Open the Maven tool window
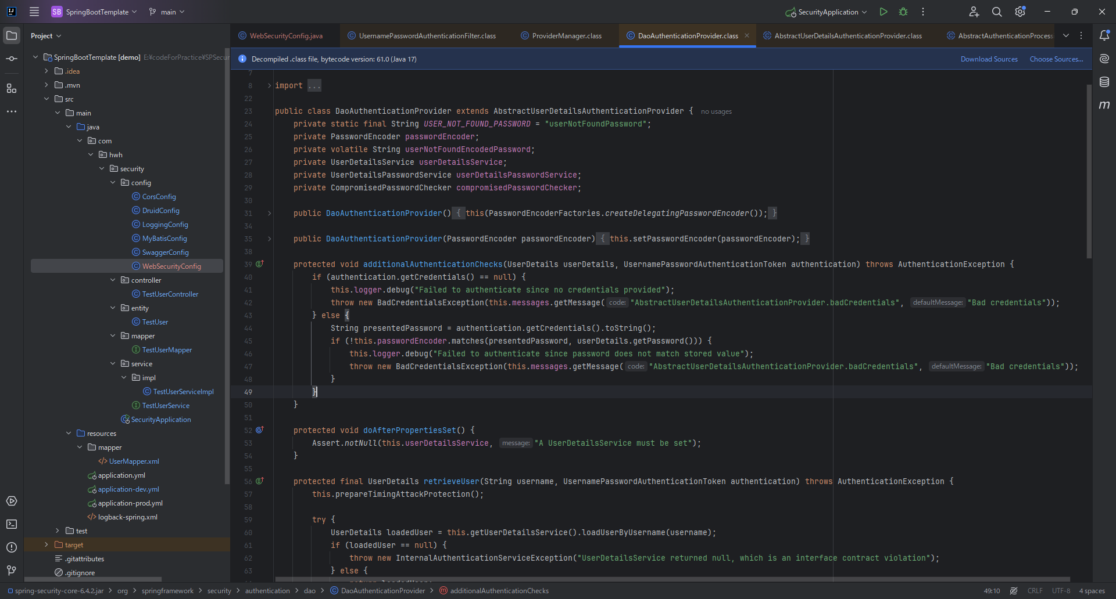Viewport: 1116px width, 599px height. (x=1104, y=105)
